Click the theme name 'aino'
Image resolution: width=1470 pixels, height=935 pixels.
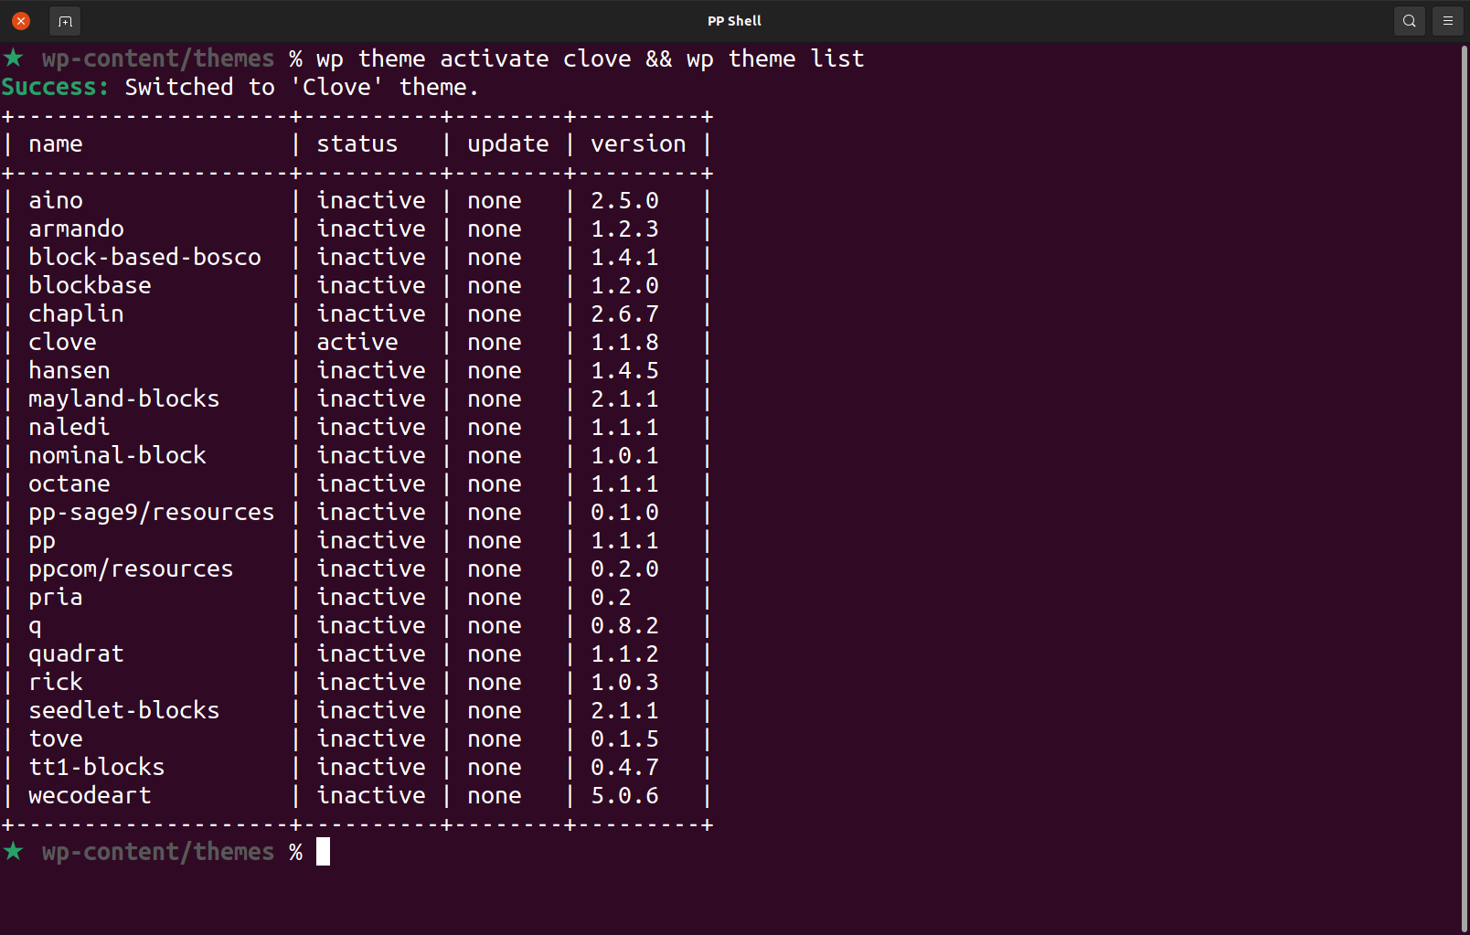56,200
